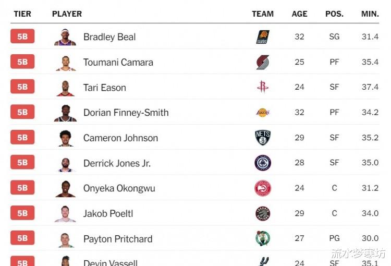Image resolution: width=391 pixels, height=266 pixels.
Task: Click the Clippers logo beside Derrick Jones Jr.
Action: 263,163
